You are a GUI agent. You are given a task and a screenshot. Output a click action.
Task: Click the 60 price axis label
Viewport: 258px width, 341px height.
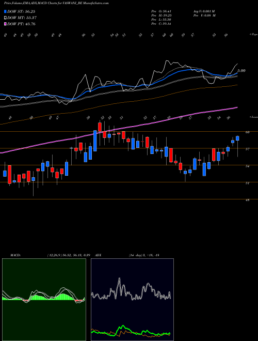click(248, 132)
